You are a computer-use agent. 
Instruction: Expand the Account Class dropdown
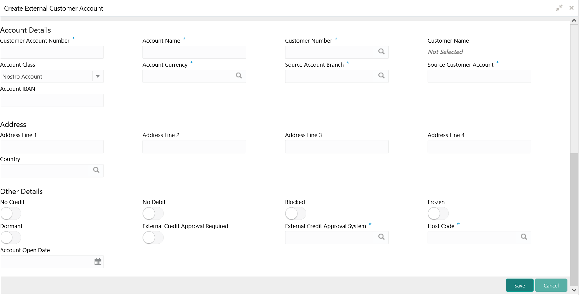(x=98, y=76)
